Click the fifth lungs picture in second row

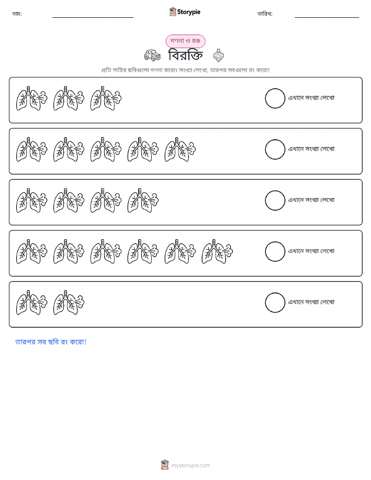[x=180, y=149]
